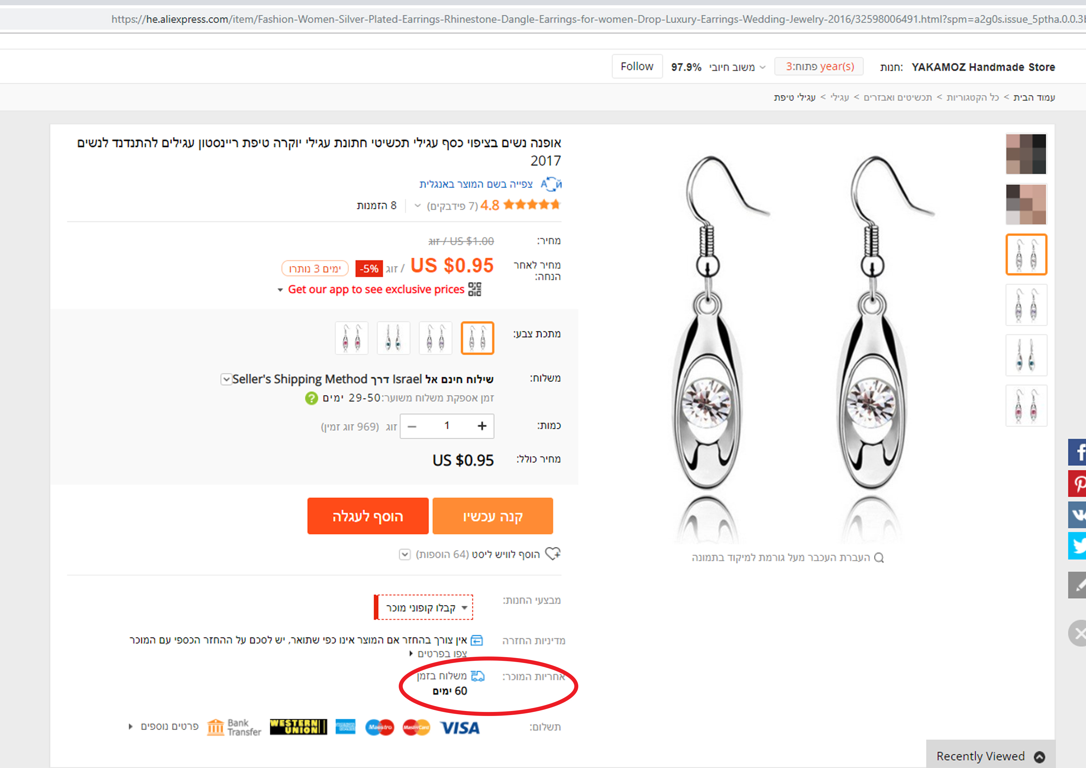The image size is (1086, 768).
Task: Share the product on VK
Action: click(x=1078, y=514)
